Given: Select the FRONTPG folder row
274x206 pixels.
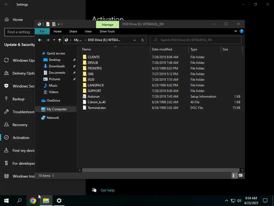Looking at the screenshot, I should (x=161, y=68).
